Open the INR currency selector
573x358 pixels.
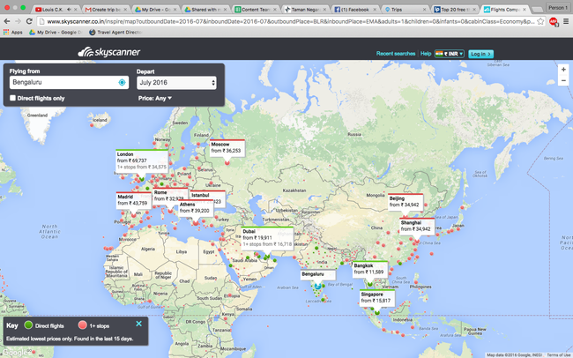449,54
